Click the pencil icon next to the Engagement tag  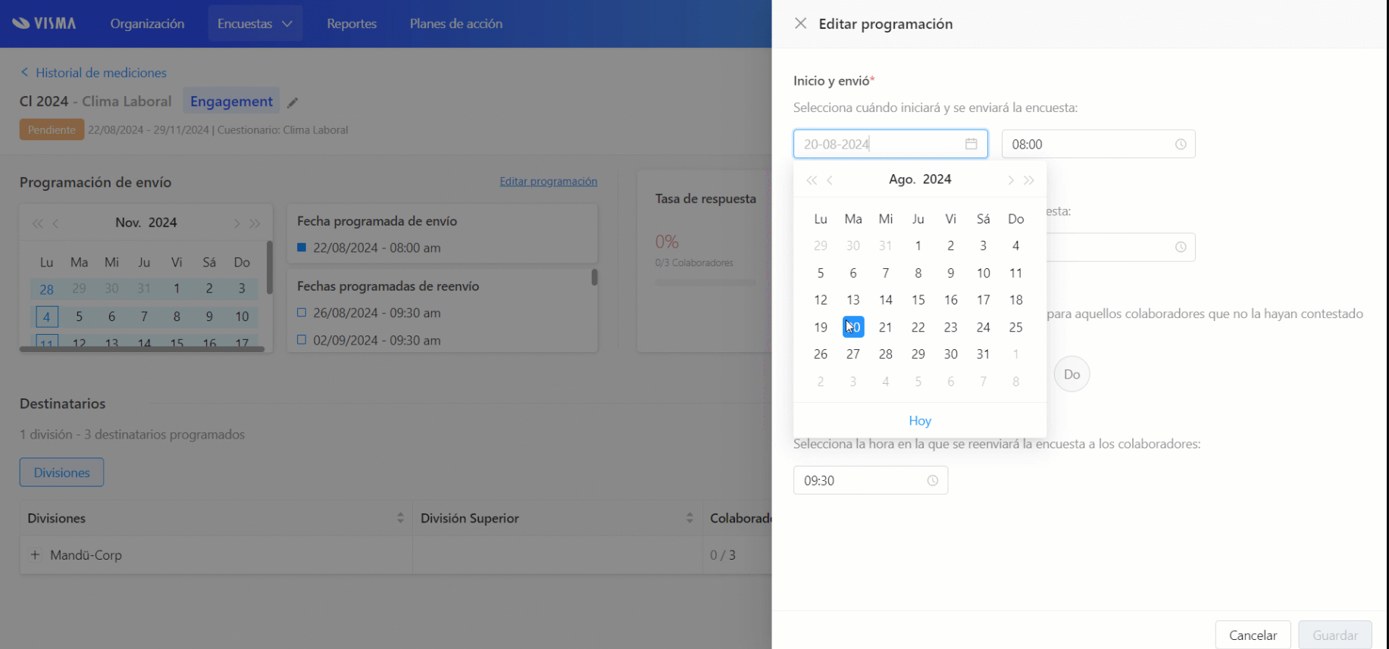point(293,102)
